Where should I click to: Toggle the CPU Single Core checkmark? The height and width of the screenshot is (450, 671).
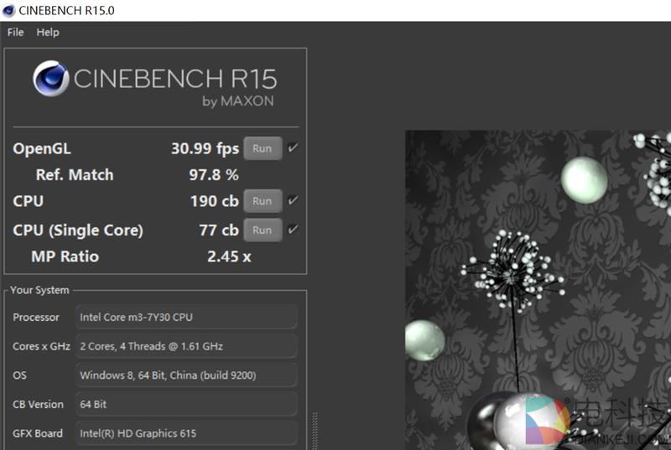pyautogui.click(x=293, y=230)
